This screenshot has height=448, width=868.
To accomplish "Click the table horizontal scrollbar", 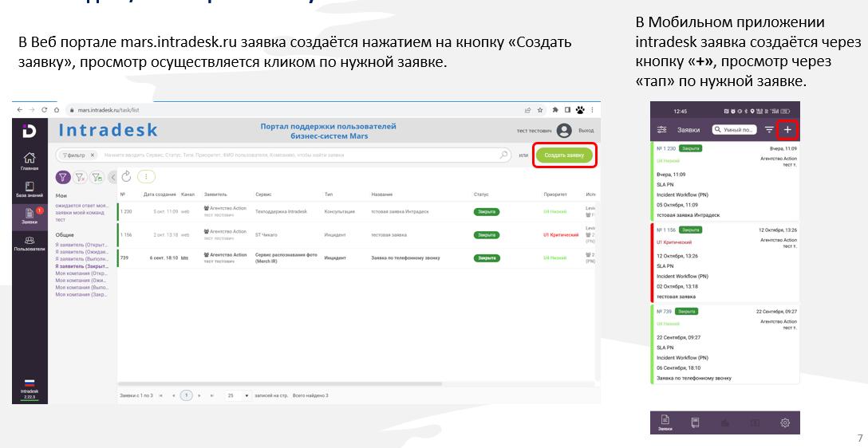I will [280, 383].
